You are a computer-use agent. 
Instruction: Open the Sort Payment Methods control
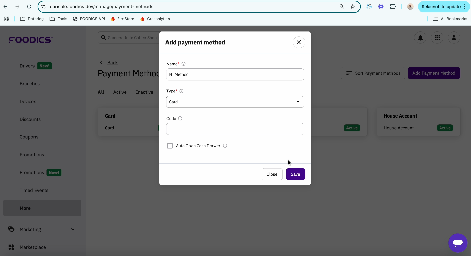click(x=373, y=73)
